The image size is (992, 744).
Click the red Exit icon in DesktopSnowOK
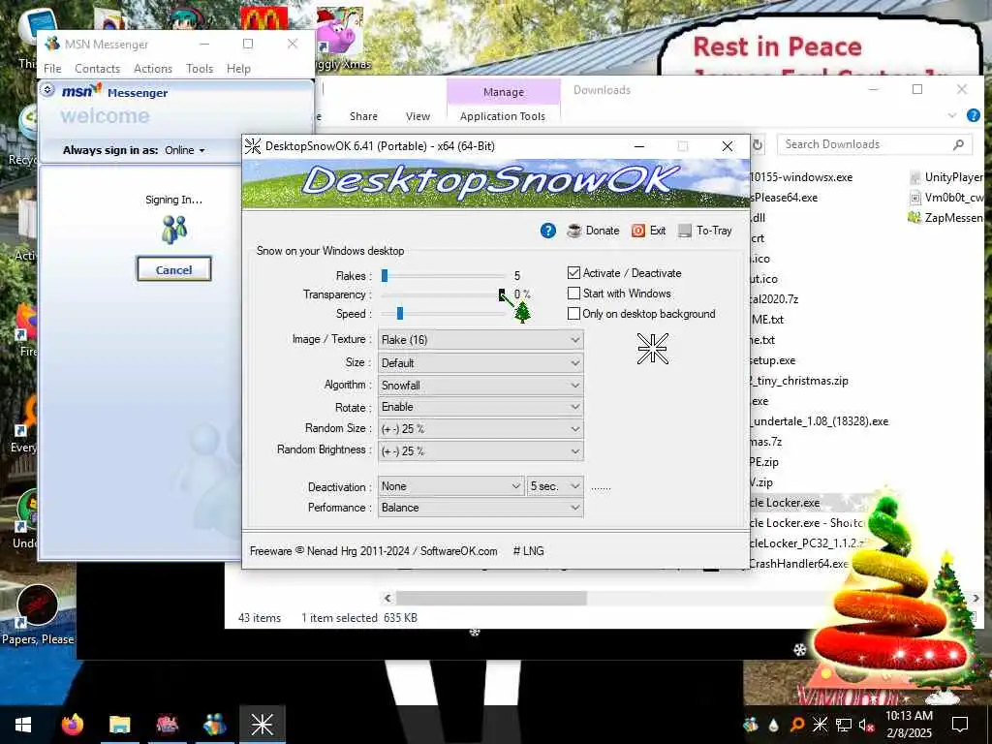[638, 231]
